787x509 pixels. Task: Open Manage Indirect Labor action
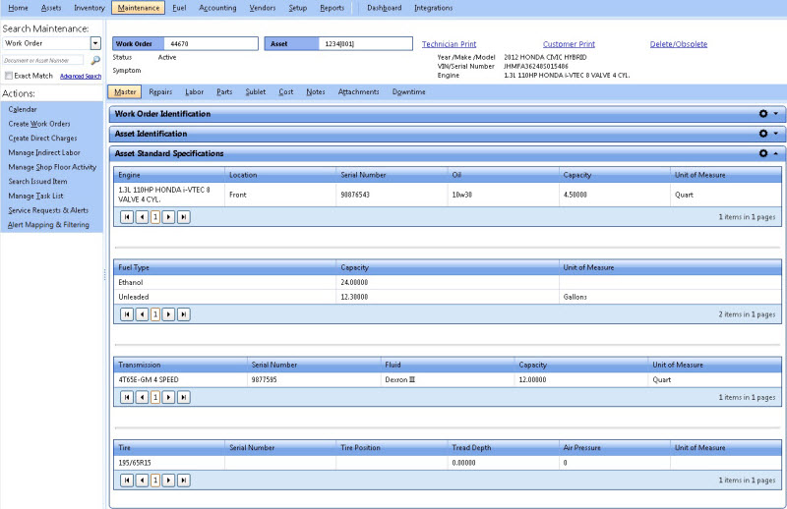pos(44,153)
